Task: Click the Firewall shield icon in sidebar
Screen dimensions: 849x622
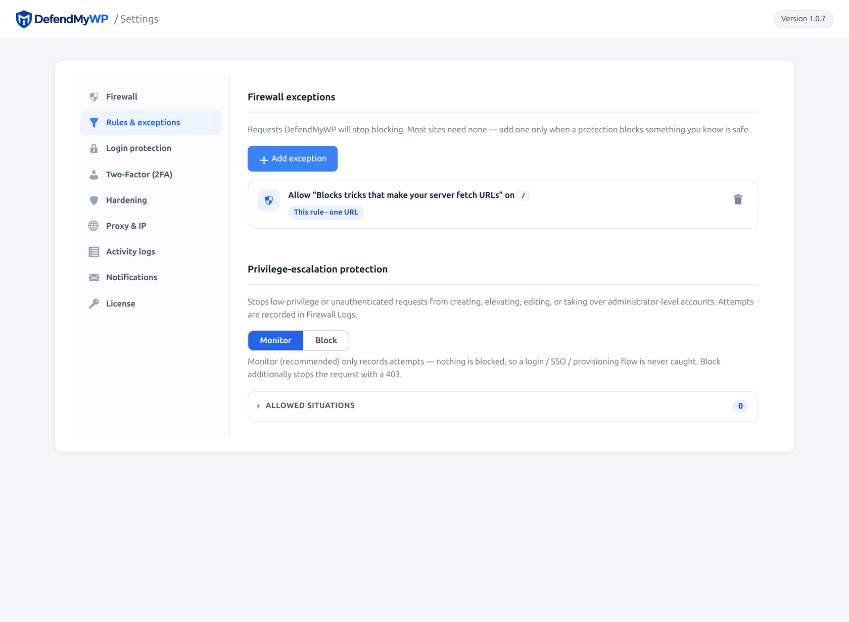Action: coord(94,97)
